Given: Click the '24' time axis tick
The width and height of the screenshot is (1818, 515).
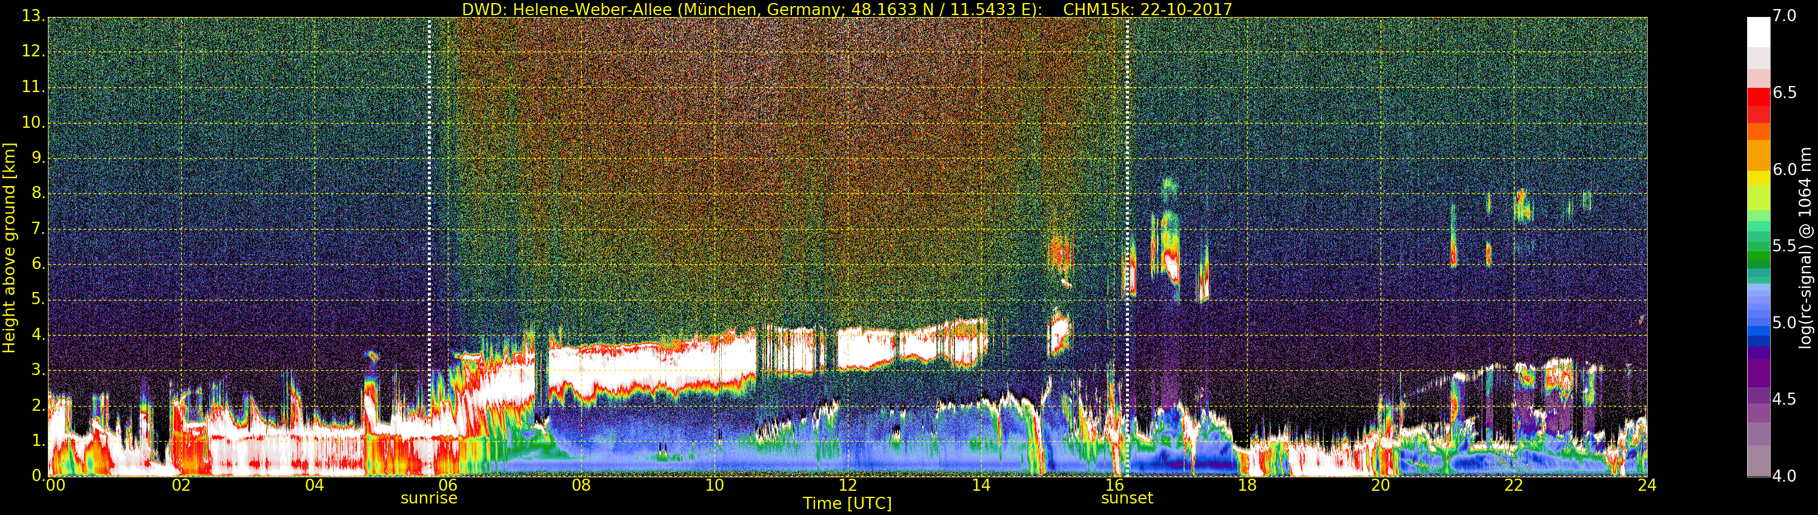Looking at the screenshot, I should (1647, 485).
